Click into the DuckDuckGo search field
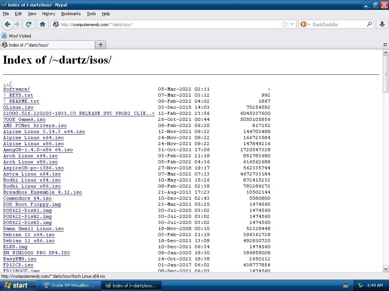 point(338,24)
